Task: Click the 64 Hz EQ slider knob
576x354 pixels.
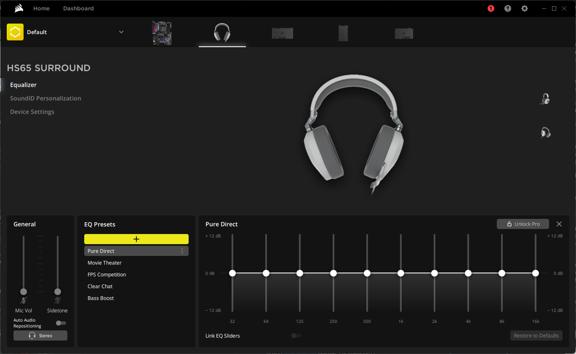Action: click(x=266, y=273)
